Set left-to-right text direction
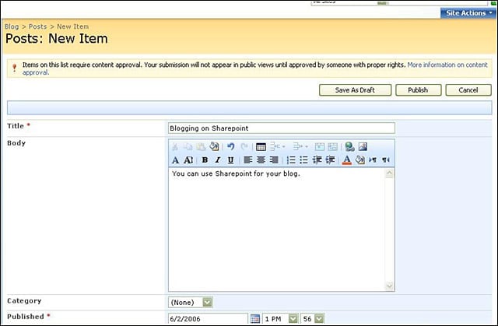The height and width of the screenshot is (326, 498). tap(373, 160)
